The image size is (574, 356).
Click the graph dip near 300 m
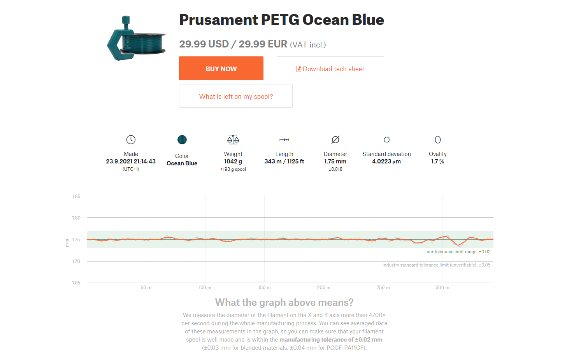460,245
